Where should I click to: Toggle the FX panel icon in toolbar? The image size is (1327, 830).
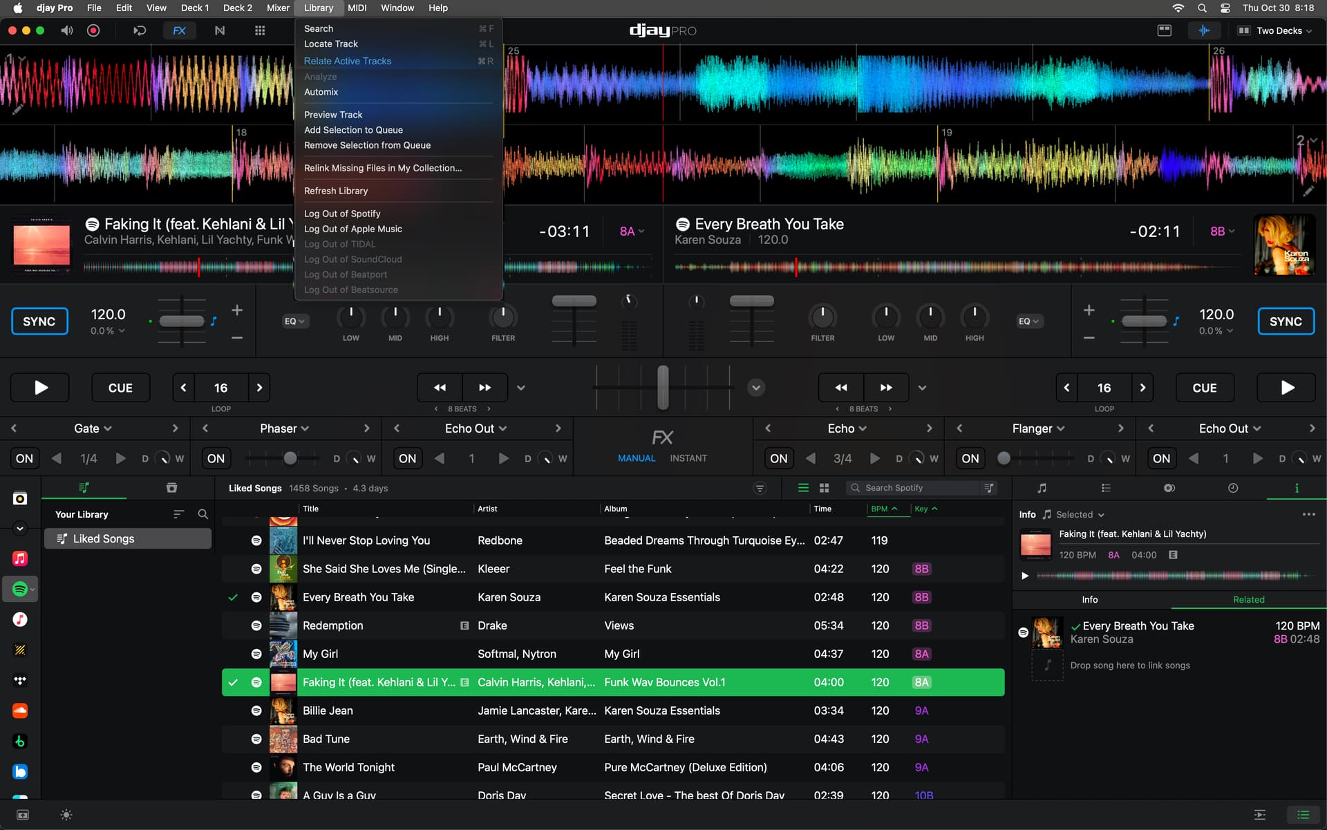(179, 30)
